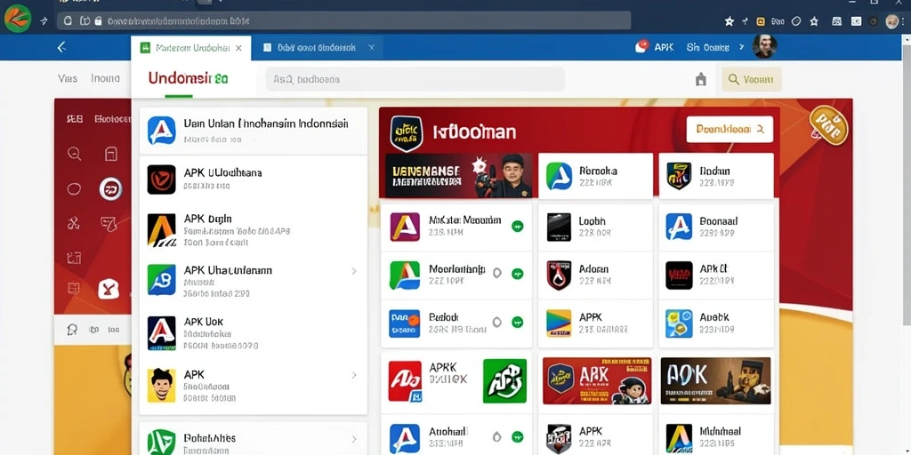This screenshot has width=911, height=455.
Task: Switch to the Muterom Undohai tab
Action: point(191,48)
